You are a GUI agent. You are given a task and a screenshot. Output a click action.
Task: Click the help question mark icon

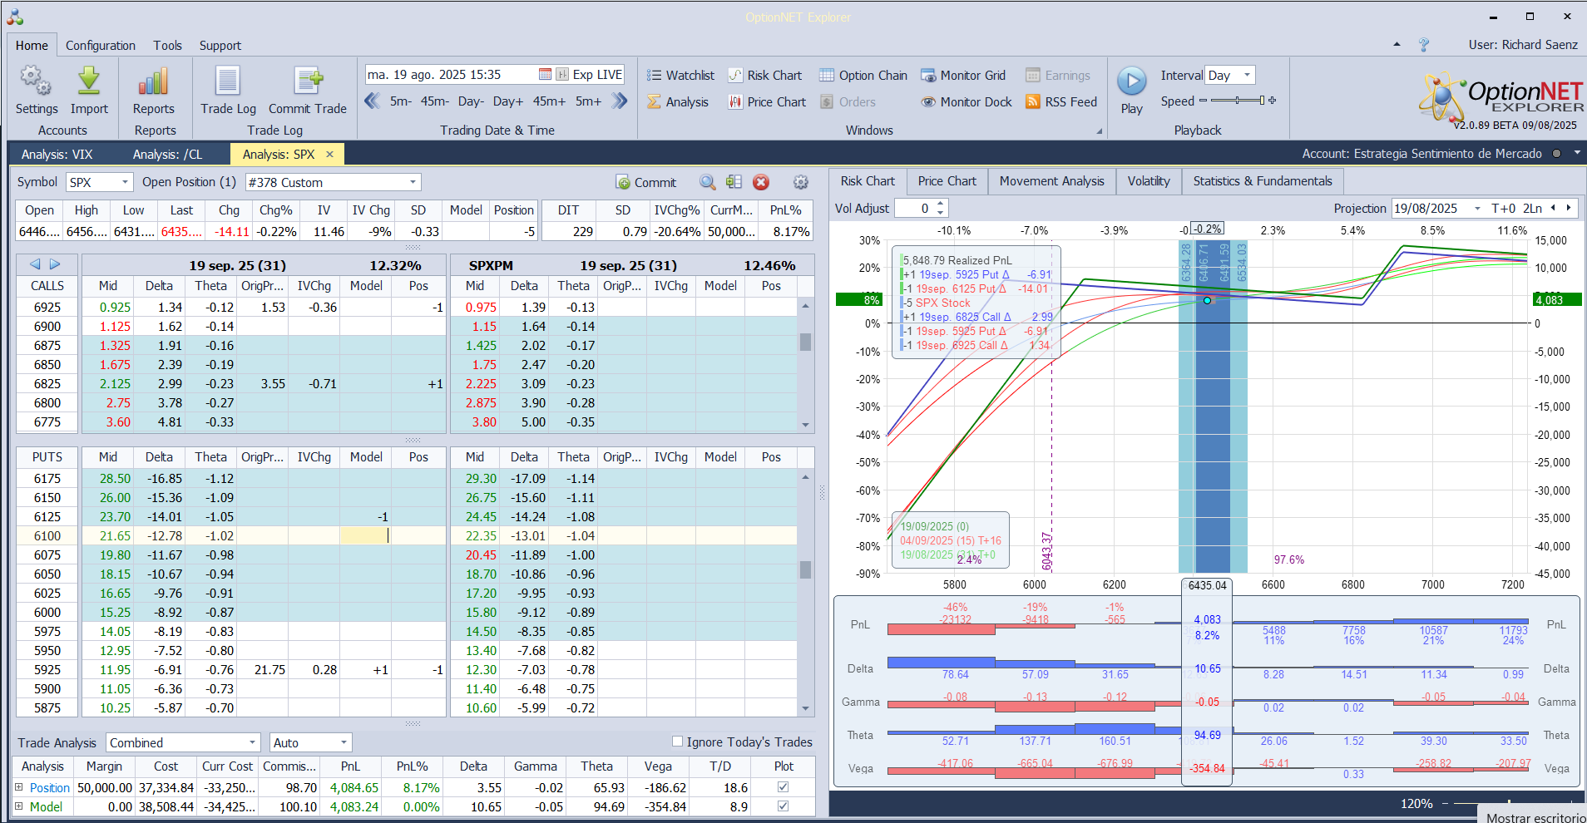1424,45
